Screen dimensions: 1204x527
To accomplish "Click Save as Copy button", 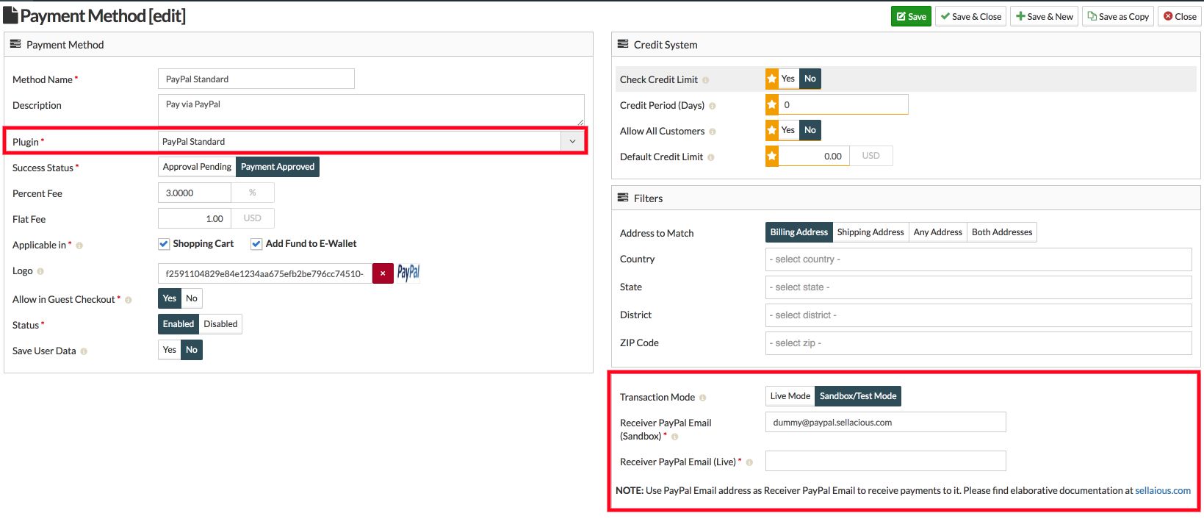I will tap(1118, 16).
